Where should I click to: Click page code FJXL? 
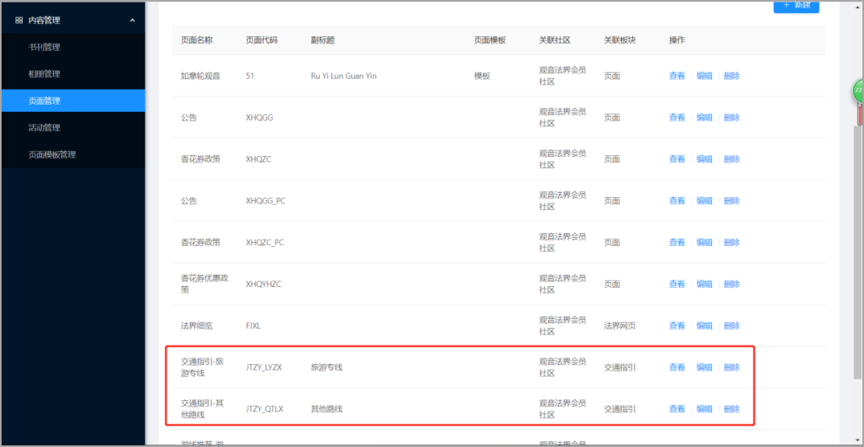[254, 326]
